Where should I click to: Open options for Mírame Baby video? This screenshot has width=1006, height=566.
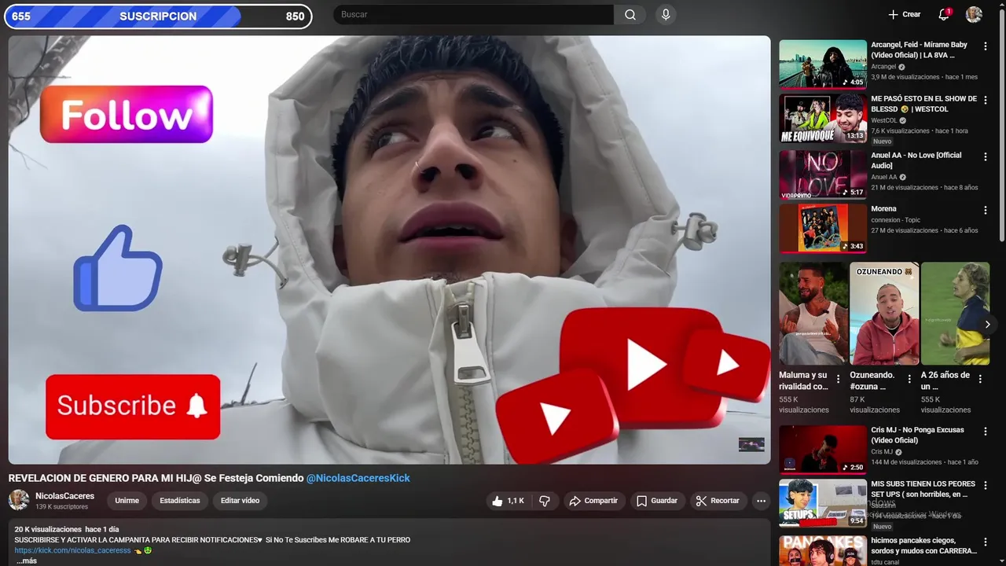coord(986,46)
